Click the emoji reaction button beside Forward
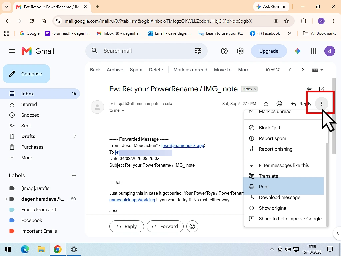Image resolution: width=341 pixels, height=256 pixels. [192, 226]
